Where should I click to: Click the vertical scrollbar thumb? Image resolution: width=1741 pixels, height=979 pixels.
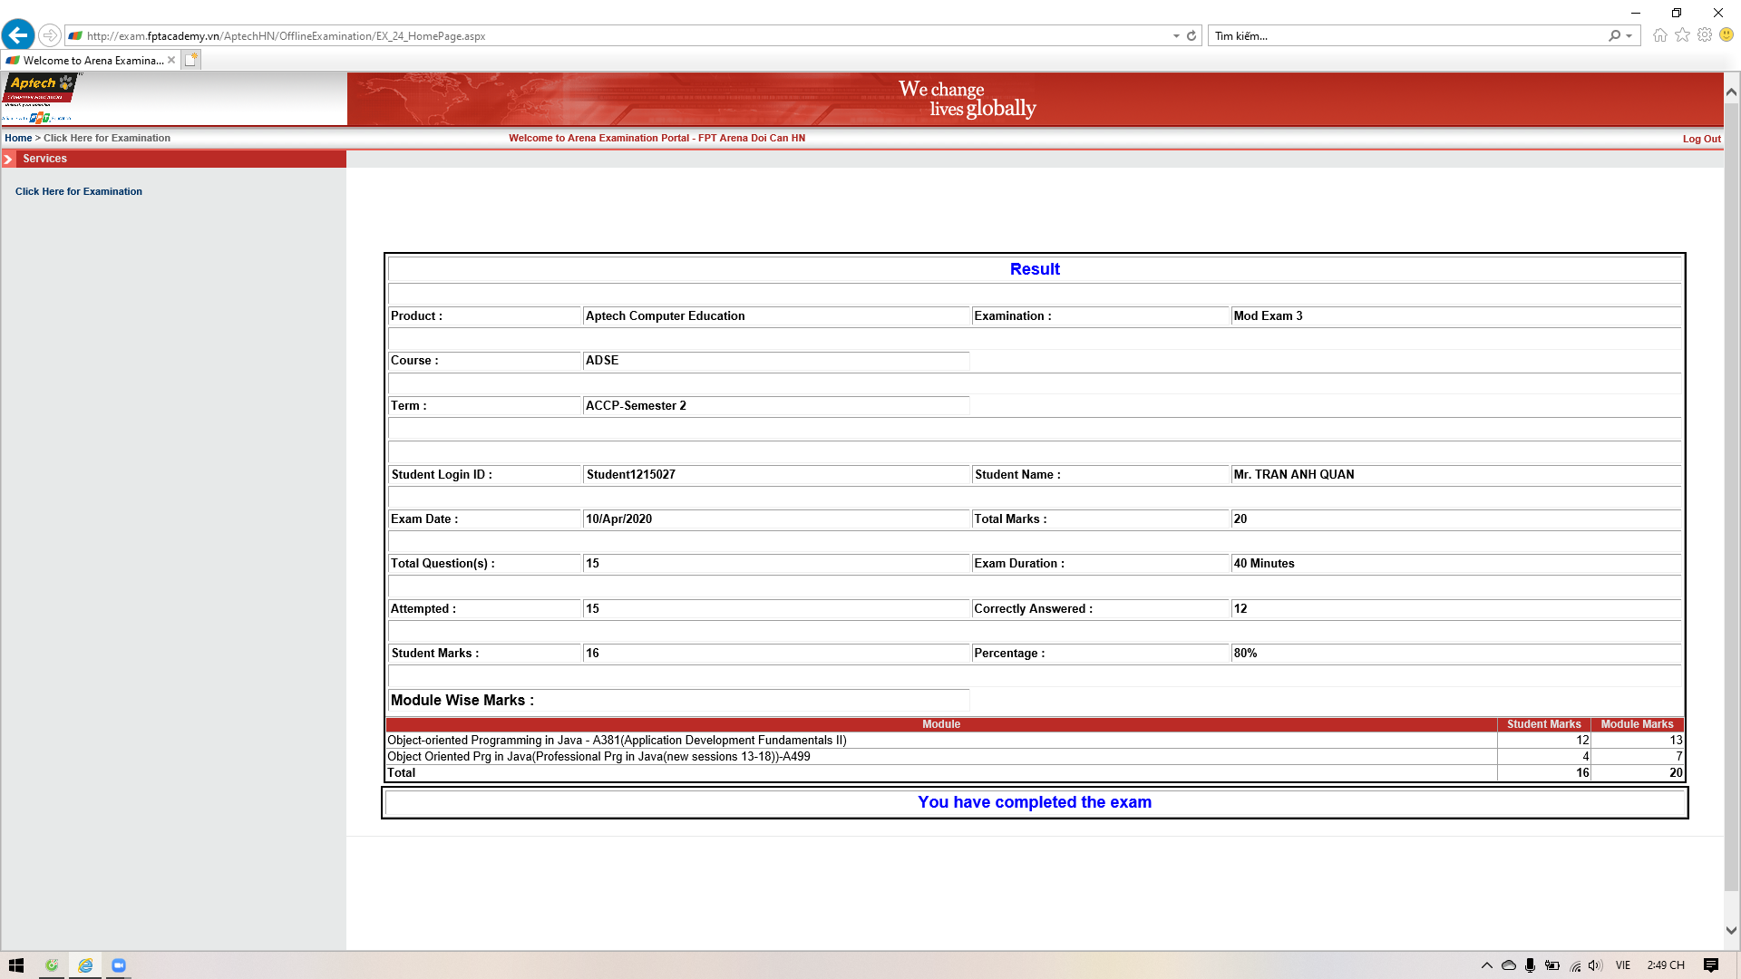[x=1731, y=497]
